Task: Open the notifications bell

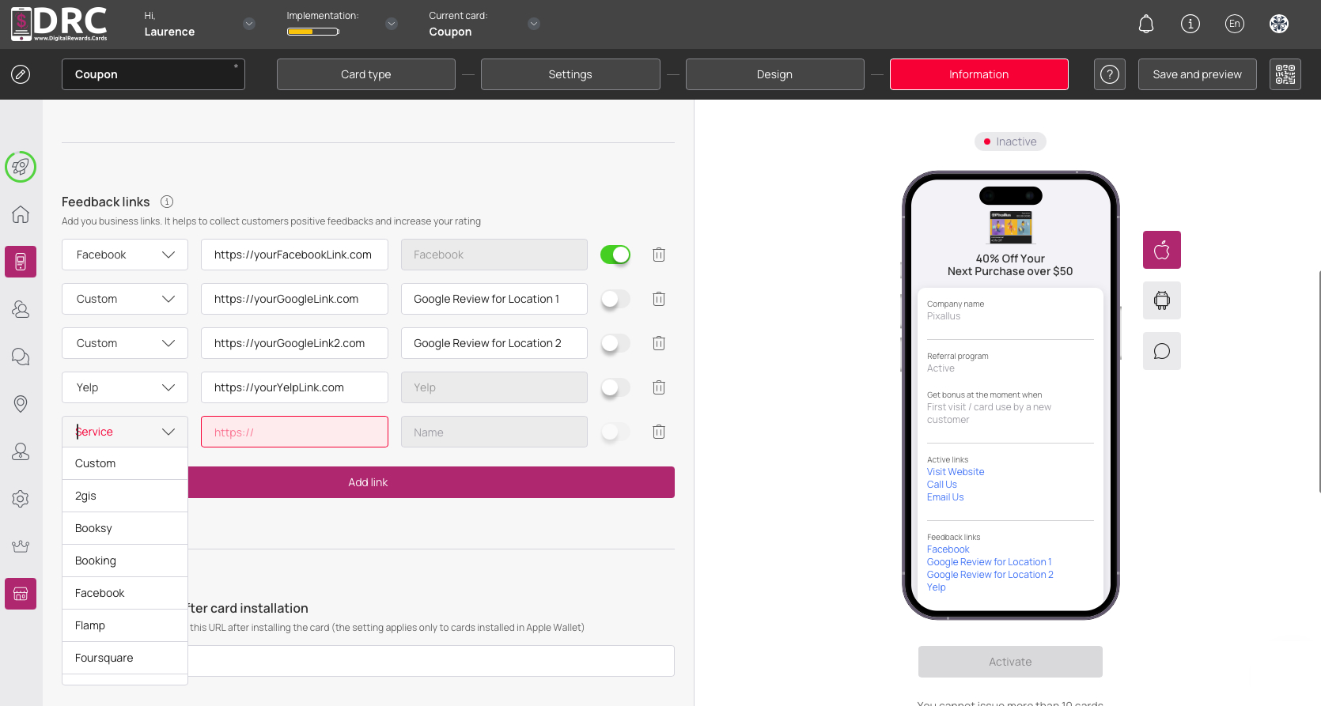Action: pos(1145,24)
